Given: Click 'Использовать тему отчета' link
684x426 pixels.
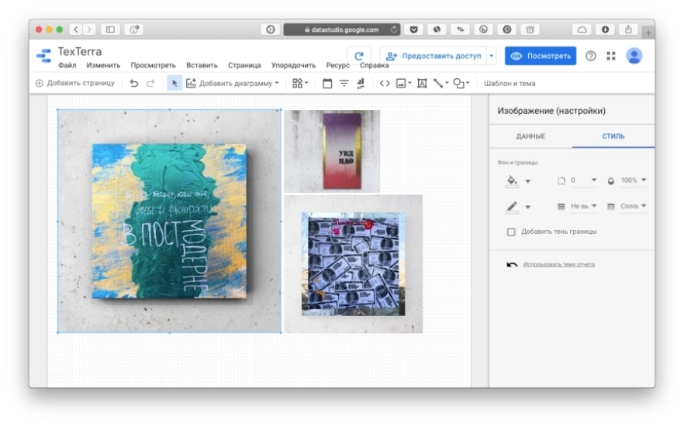Looking at the screenshot, I should tap(559, 264).
